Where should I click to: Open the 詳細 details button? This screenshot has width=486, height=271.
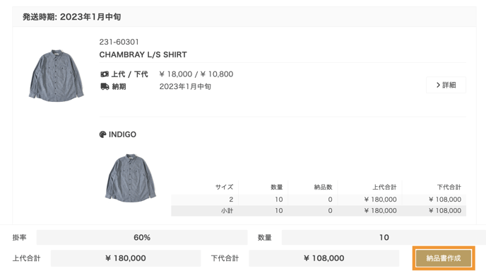446,85
